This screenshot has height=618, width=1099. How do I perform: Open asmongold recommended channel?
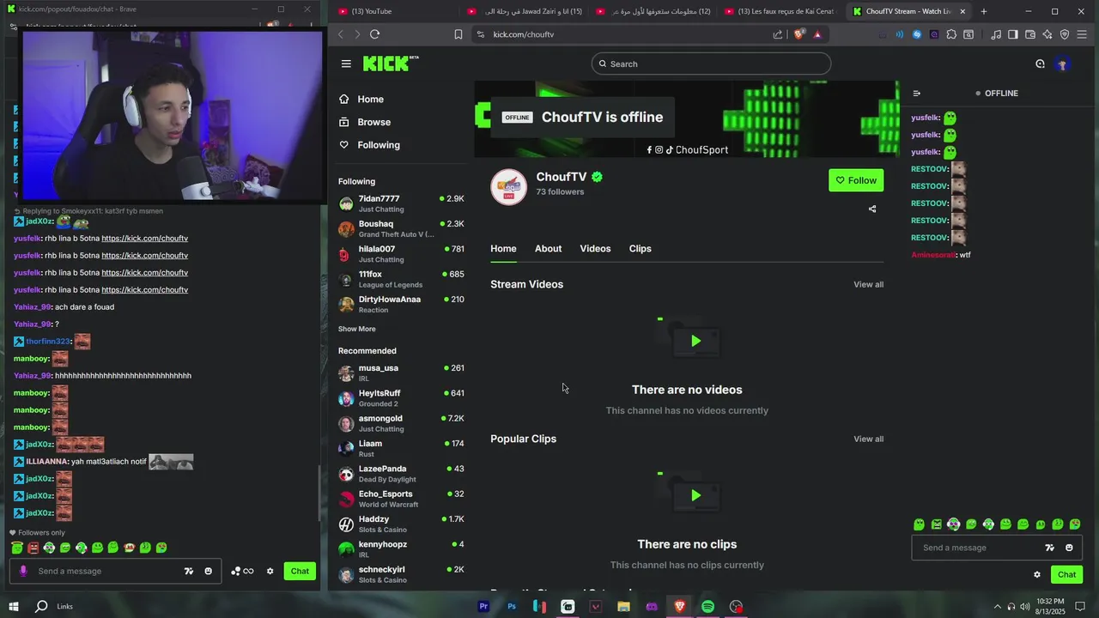[x=401, y=423]
